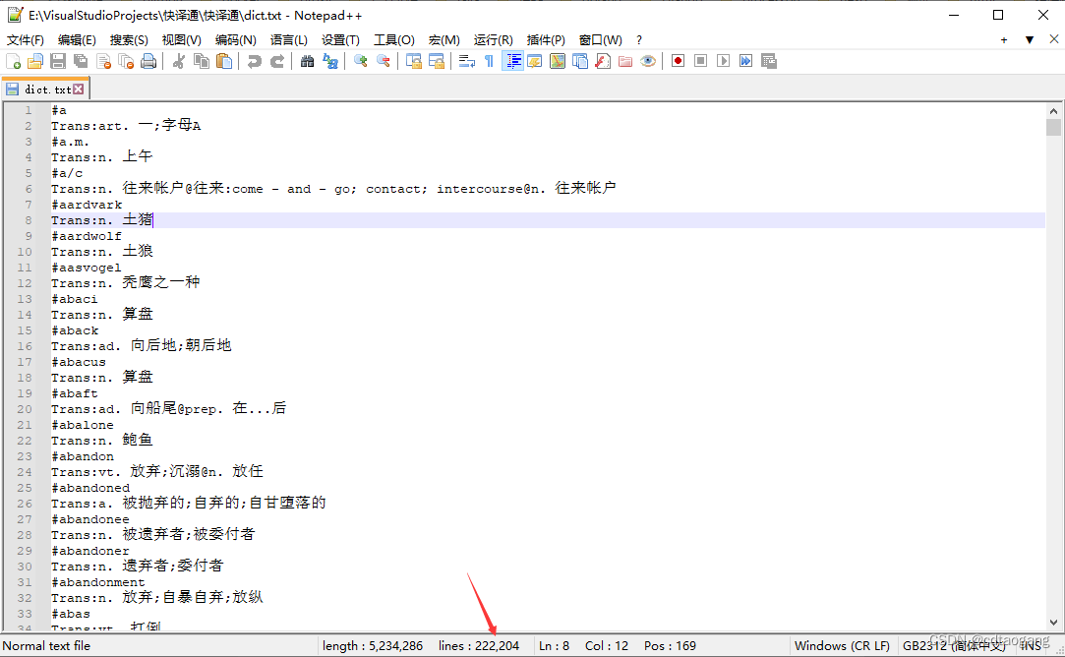Image resolution: width=1065 pixels, height=657 pixels.
Task: Click the Copy icon
Action: (x=201, y=61)
